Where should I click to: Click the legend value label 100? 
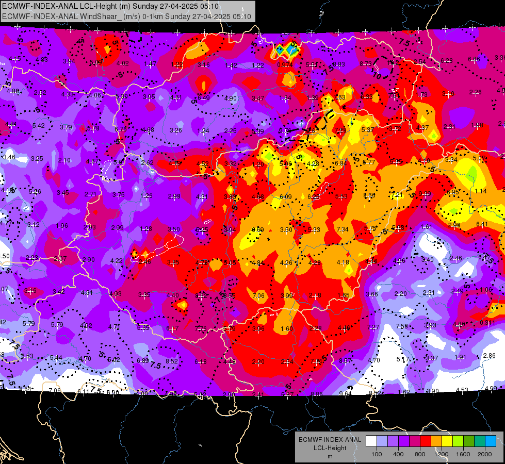click(377, 454)
